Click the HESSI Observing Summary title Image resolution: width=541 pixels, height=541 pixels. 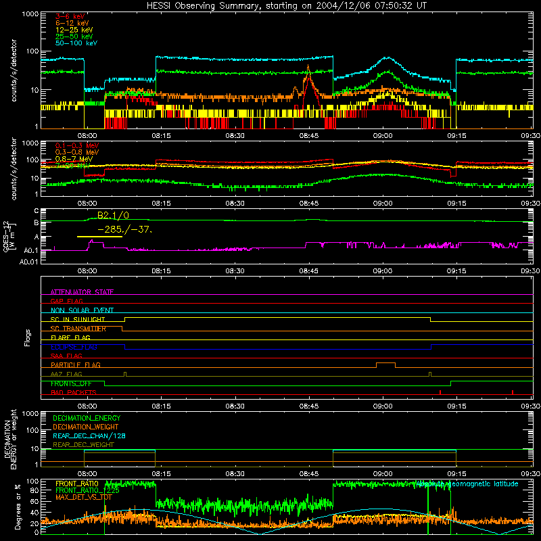[x=286, y=6]
